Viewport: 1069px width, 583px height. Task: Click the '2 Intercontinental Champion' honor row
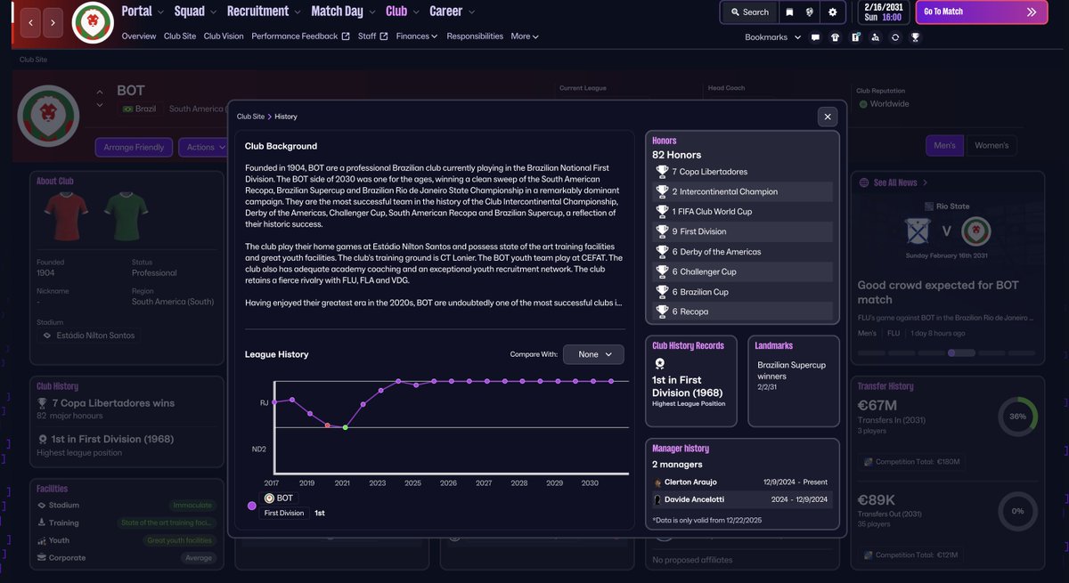pyautogui.click(x=743, y=191)
